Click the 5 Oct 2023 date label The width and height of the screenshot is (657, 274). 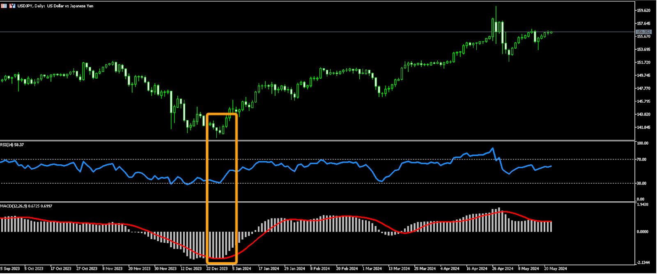click(34, 269)
